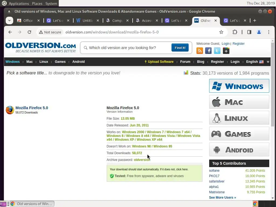Click the stats bar chart icon
The width and height of the screenshot is (276, 207).
point(186,73)
